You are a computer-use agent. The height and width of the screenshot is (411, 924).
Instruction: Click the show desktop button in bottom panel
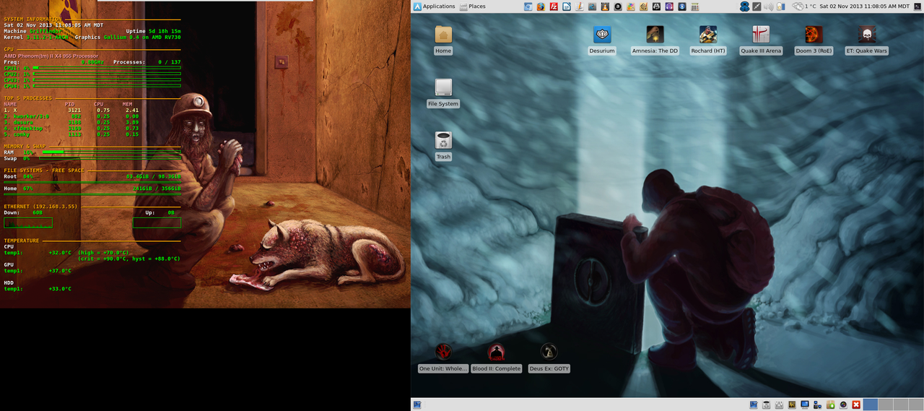[417, 404]
